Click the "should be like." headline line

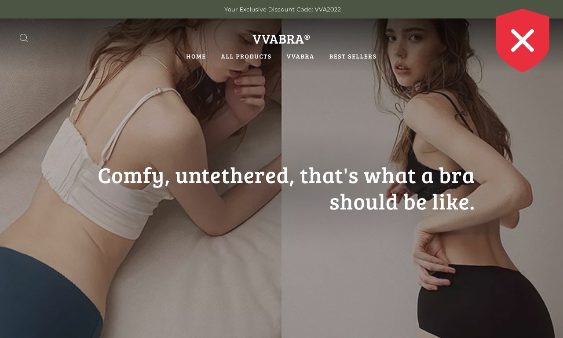tap(402, 202)
